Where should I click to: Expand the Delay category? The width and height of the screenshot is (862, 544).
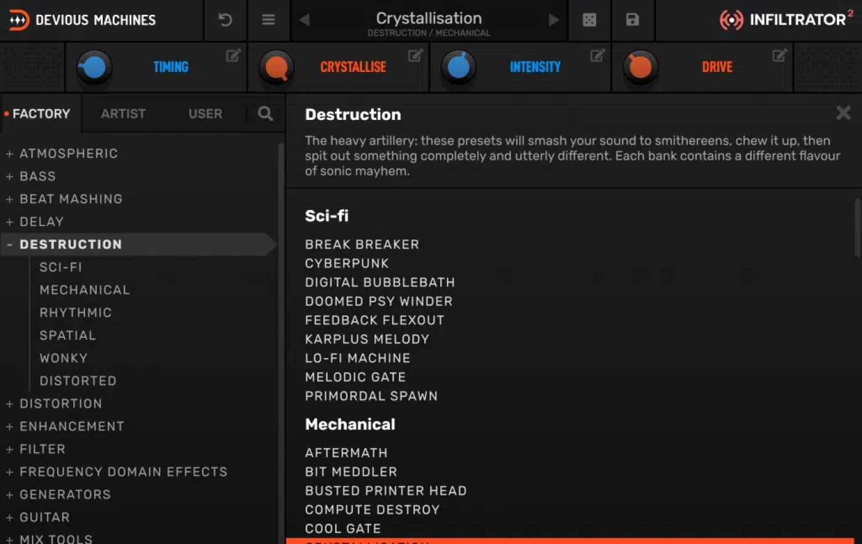pos(10,222)
